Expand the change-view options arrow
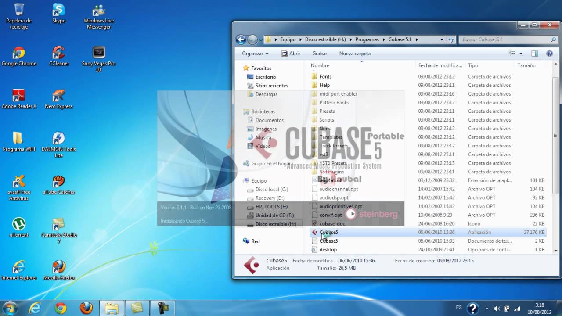 point(521,54)
